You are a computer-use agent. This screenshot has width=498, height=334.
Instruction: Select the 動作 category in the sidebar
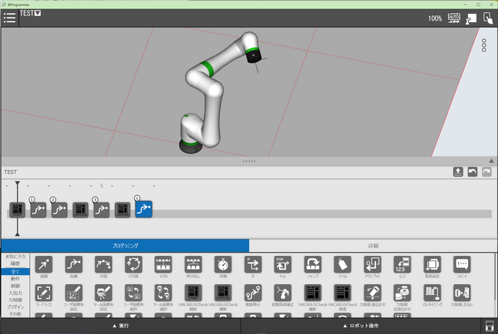(x=15, y=279)
